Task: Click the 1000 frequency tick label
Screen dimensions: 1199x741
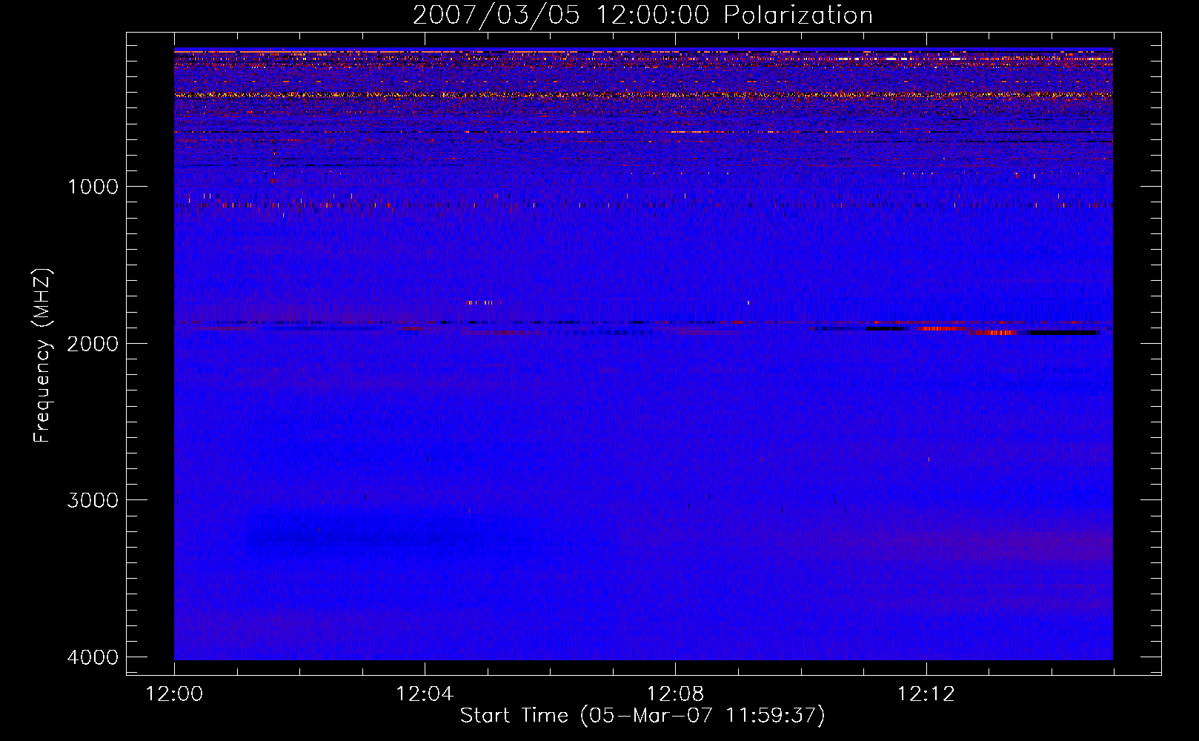Action: (93, 186)
